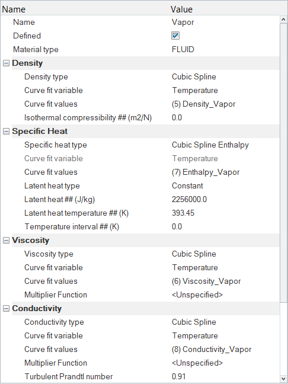Click the scrollbar up arrow
This screenshot has height=384, width=288.
click(x=283, y=20)
